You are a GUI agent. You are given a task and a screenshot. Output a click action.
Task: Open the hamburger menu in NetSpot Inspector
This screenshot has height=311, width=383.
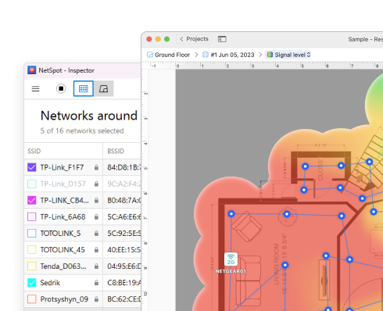pyautogui.click(x=35, y=89)
